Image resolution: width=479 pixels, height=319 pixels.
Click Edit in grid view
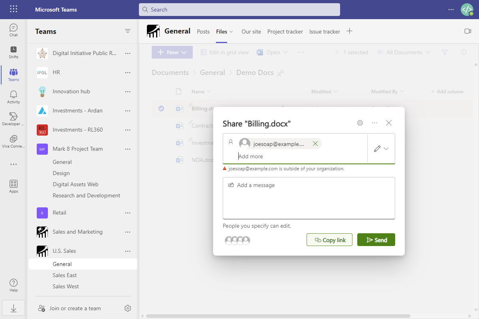[x=224, y=52]
